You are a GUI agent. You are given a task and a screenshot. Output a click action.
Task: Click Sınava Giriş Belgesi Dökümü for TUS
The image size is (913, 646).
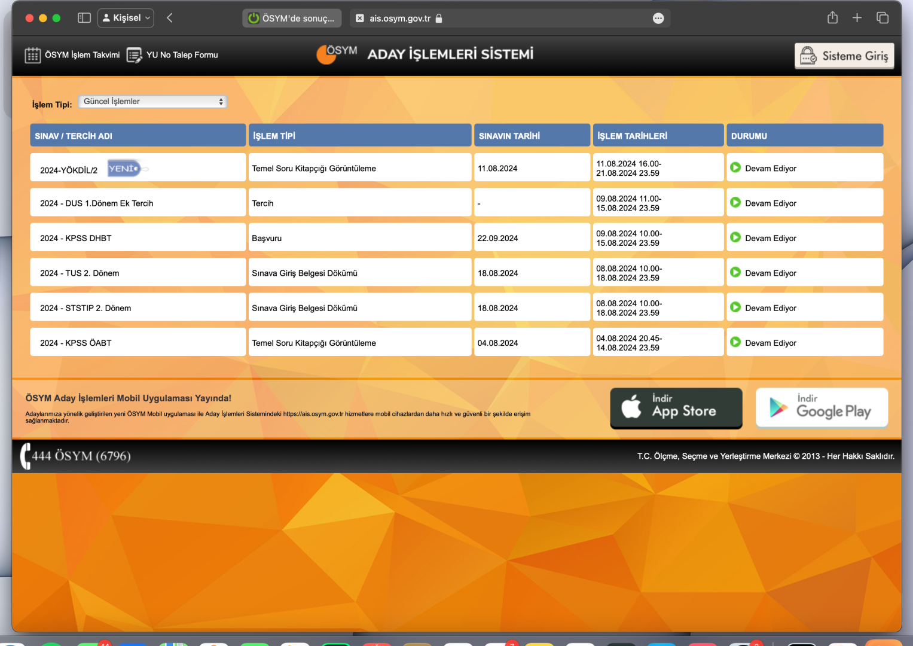[304, 273]
